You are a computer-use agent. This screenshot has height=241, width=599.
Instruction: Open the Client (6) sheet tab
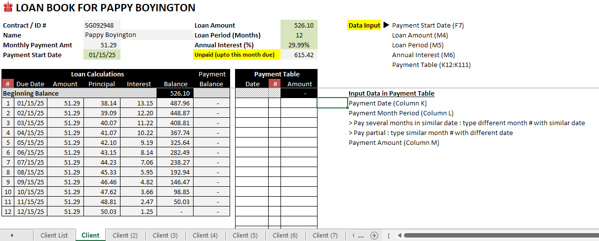click(285, 235)
